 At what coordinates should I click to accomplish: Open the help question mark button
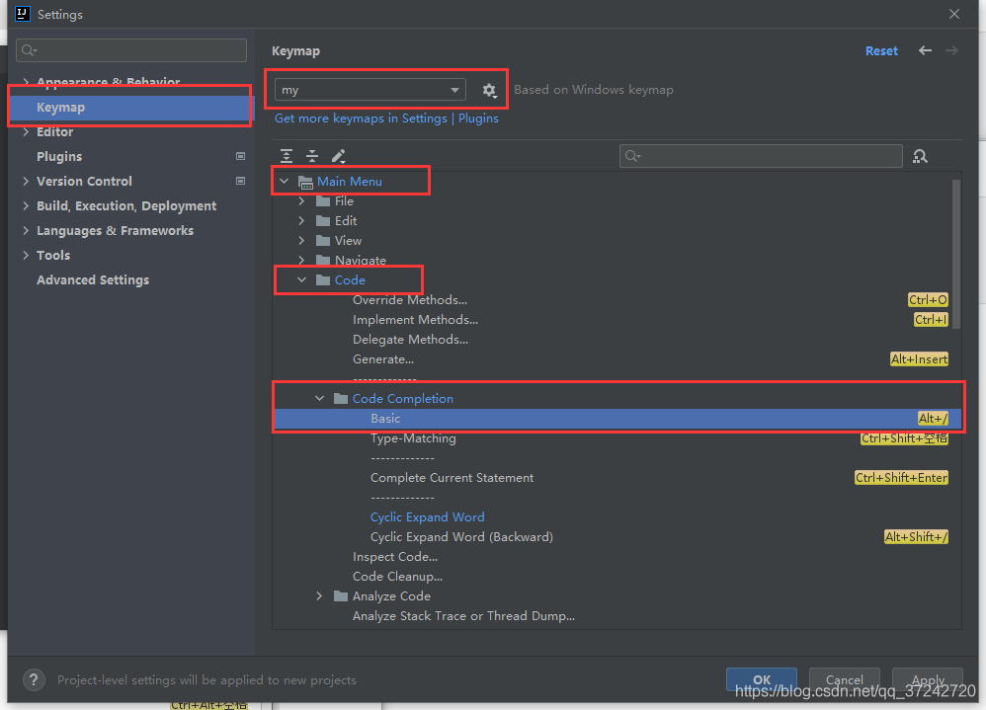[34, 679]
